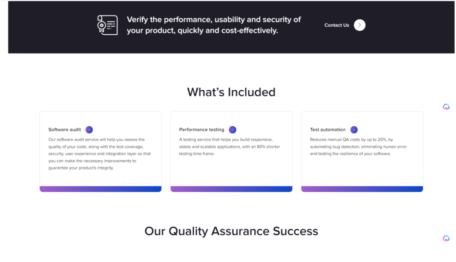Click the upper chat widget bubble icon

[446, 107]
